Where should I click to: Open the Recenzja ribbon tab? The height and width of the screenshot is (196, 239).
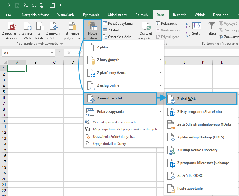click(x=179, y=15)
